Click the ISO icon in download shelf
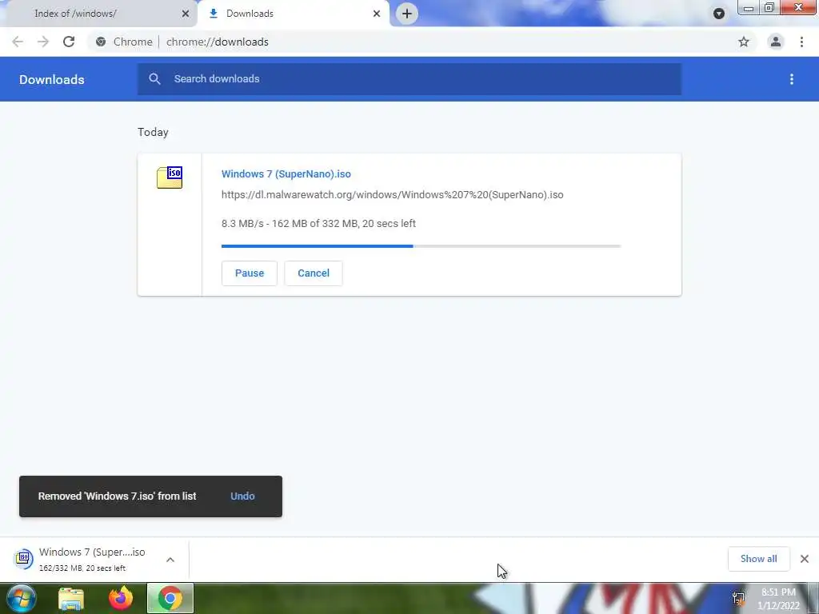The image size is (819, 614). click(x=23, y=559)
